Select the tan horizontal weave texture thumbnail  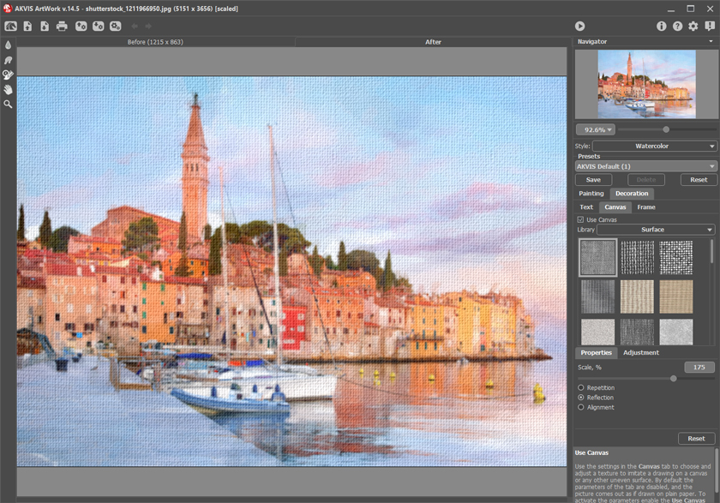[676, 297]
